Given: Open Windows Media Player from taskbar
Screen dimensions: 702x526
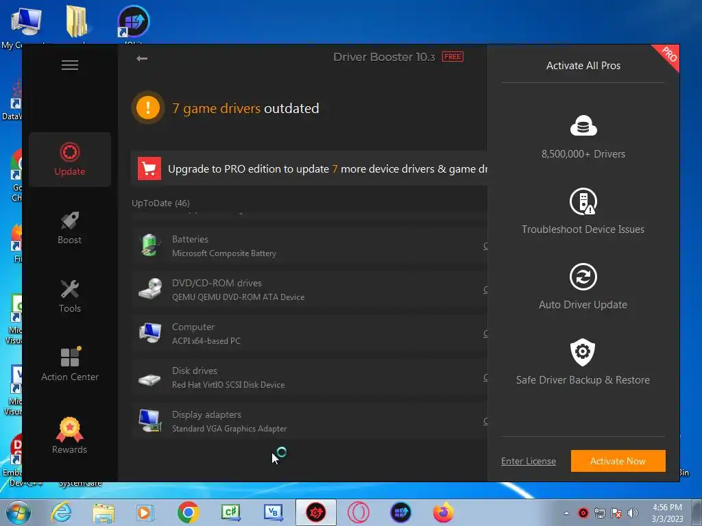Looking at the screenshot, I should pos(145,512).
